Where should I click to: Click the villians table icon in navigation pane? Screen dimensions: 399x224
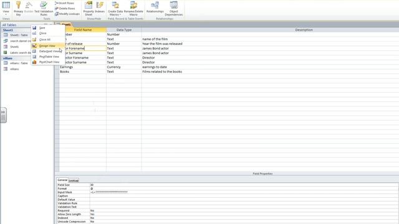tap(6, 63)
